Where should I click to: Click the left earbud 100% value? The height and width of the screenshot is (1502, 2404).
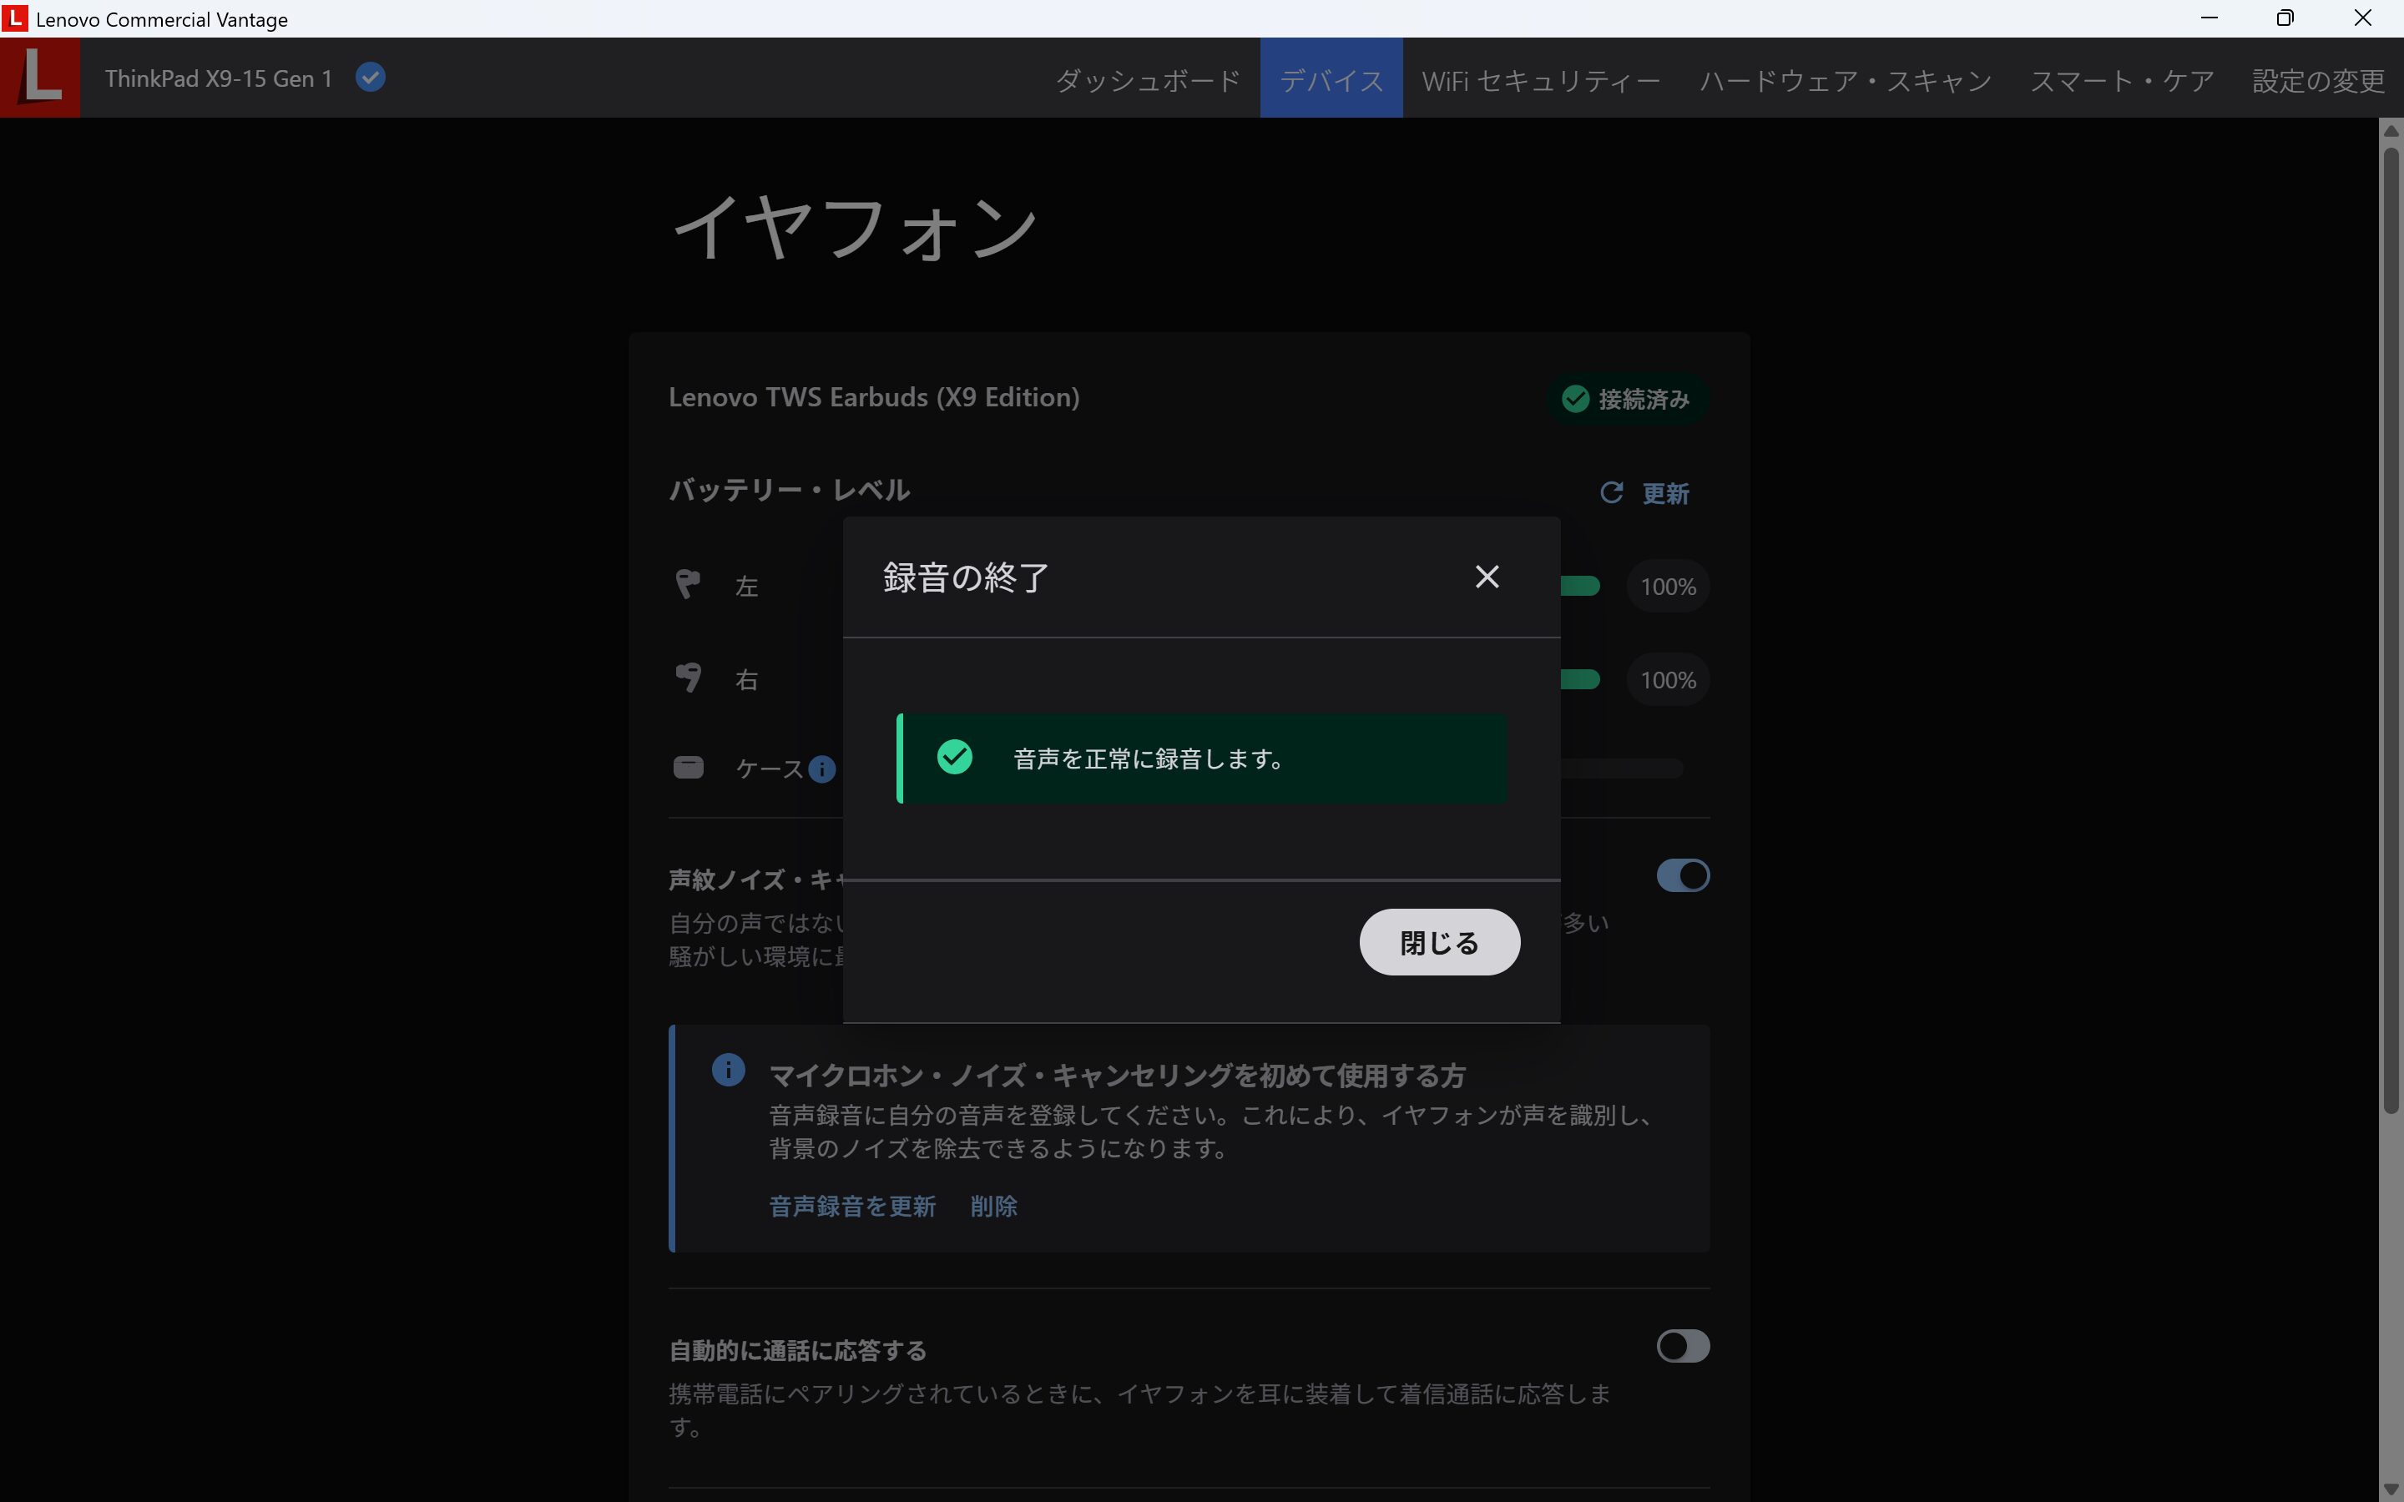pos(1668,587)
